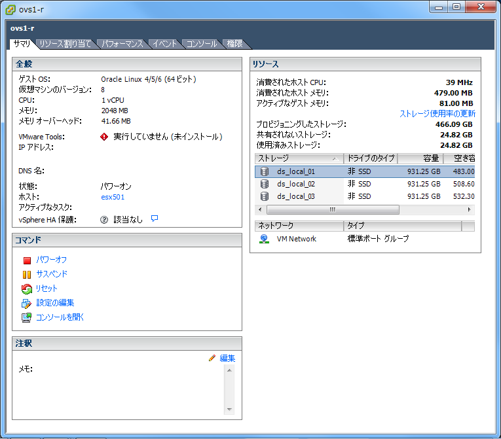Select the VM Network row
Image resolution: width=501 pixels, height=439 pixels.
365,239
